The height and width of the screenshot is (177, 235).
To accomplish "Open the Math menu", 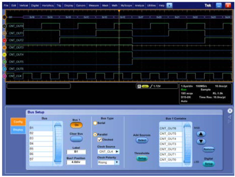I will pos(115,5).
